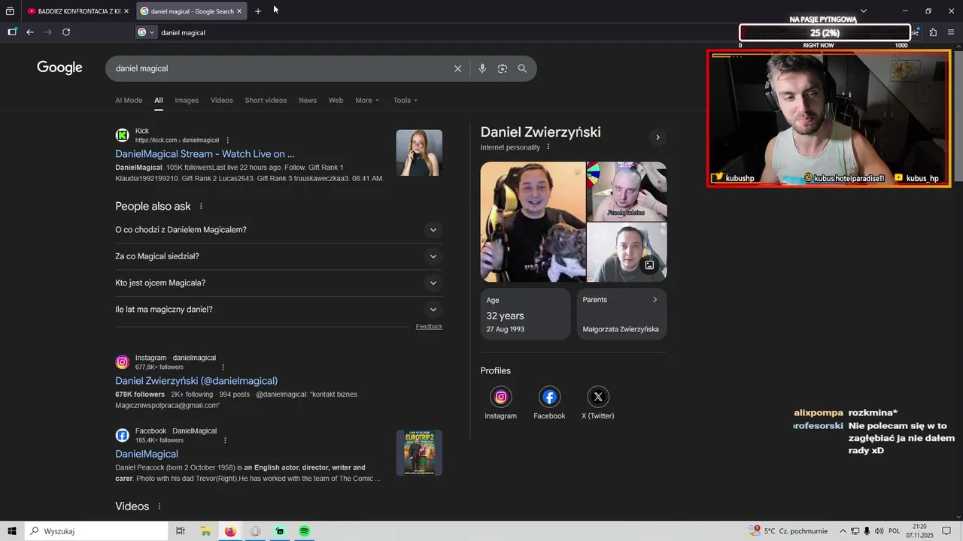Open Windows Task View button
The image size is (963, 541).
(181, 531)
